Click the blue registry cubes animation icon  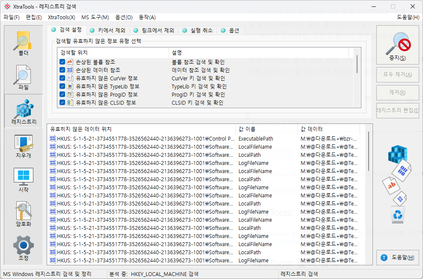pos(398,154)
